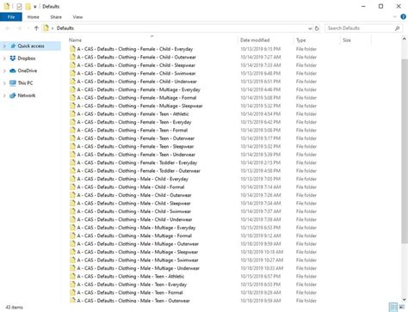
Task: Select This PC in navigation pane
Action: (x=25, y=83)
